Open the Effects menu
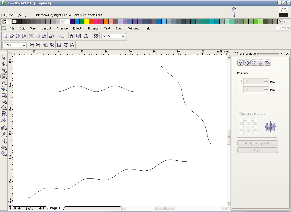Viewport: 291px width, 212px height. [x=78, y=28]
